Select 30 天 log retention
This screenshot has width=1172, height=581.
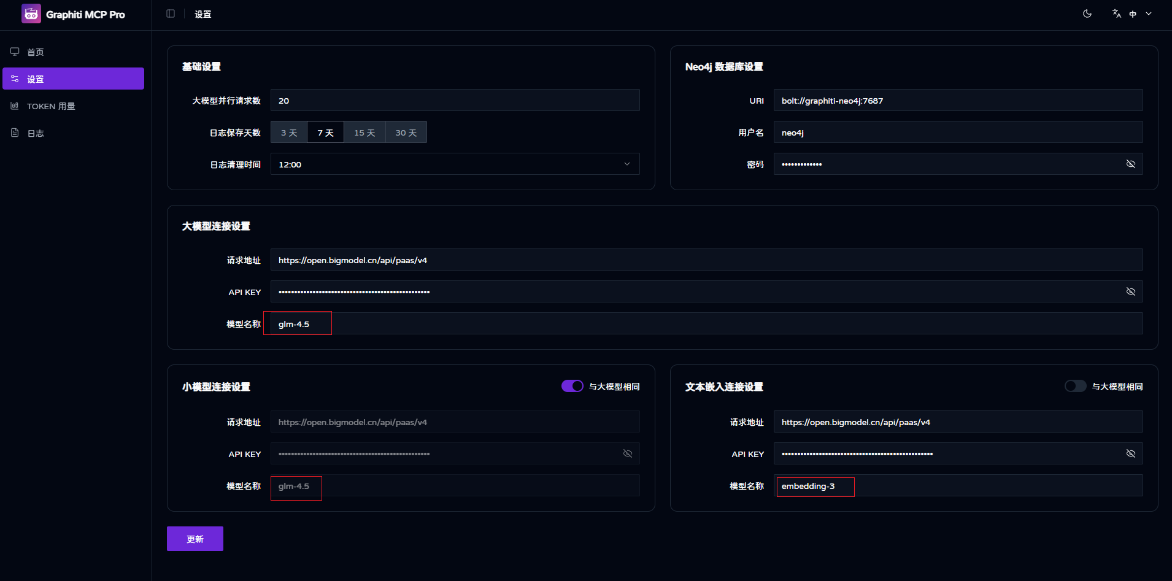click(x=406, y=133)
